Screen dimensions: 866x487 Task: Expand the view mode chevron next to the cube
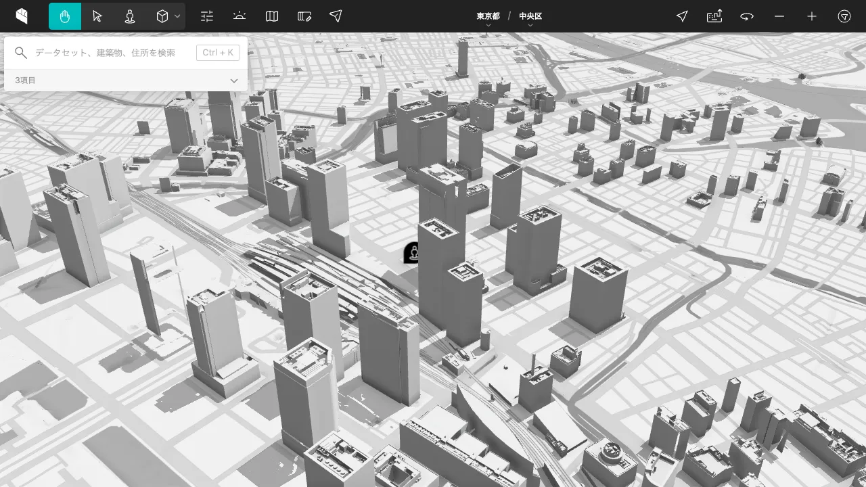177,16
